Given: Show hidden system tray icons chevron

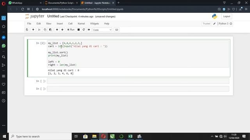Looking at the screenshot, I should [x=212, y=136].
